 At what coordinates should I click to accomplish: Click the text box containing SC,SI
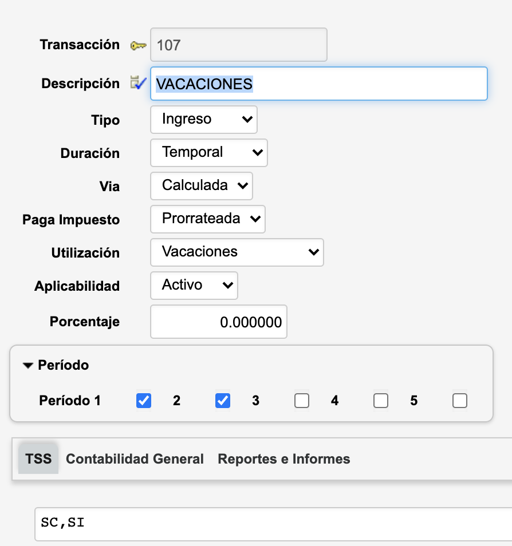[273, 524]
